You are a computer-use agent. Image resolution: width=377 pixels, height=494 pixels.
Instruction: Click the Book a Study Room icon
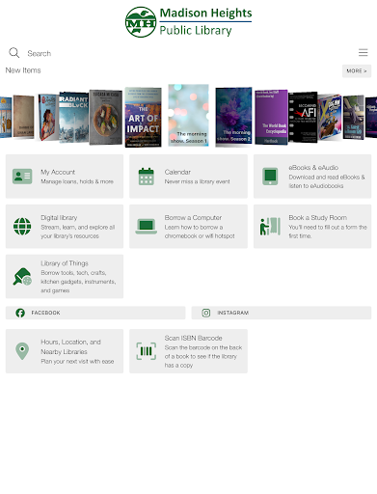tap(270, 227)
